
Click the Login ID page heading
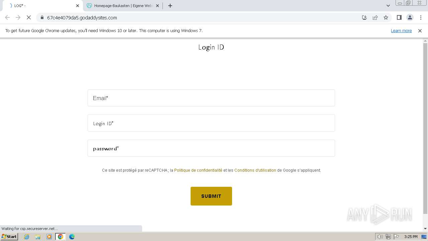tap(211, 47)
